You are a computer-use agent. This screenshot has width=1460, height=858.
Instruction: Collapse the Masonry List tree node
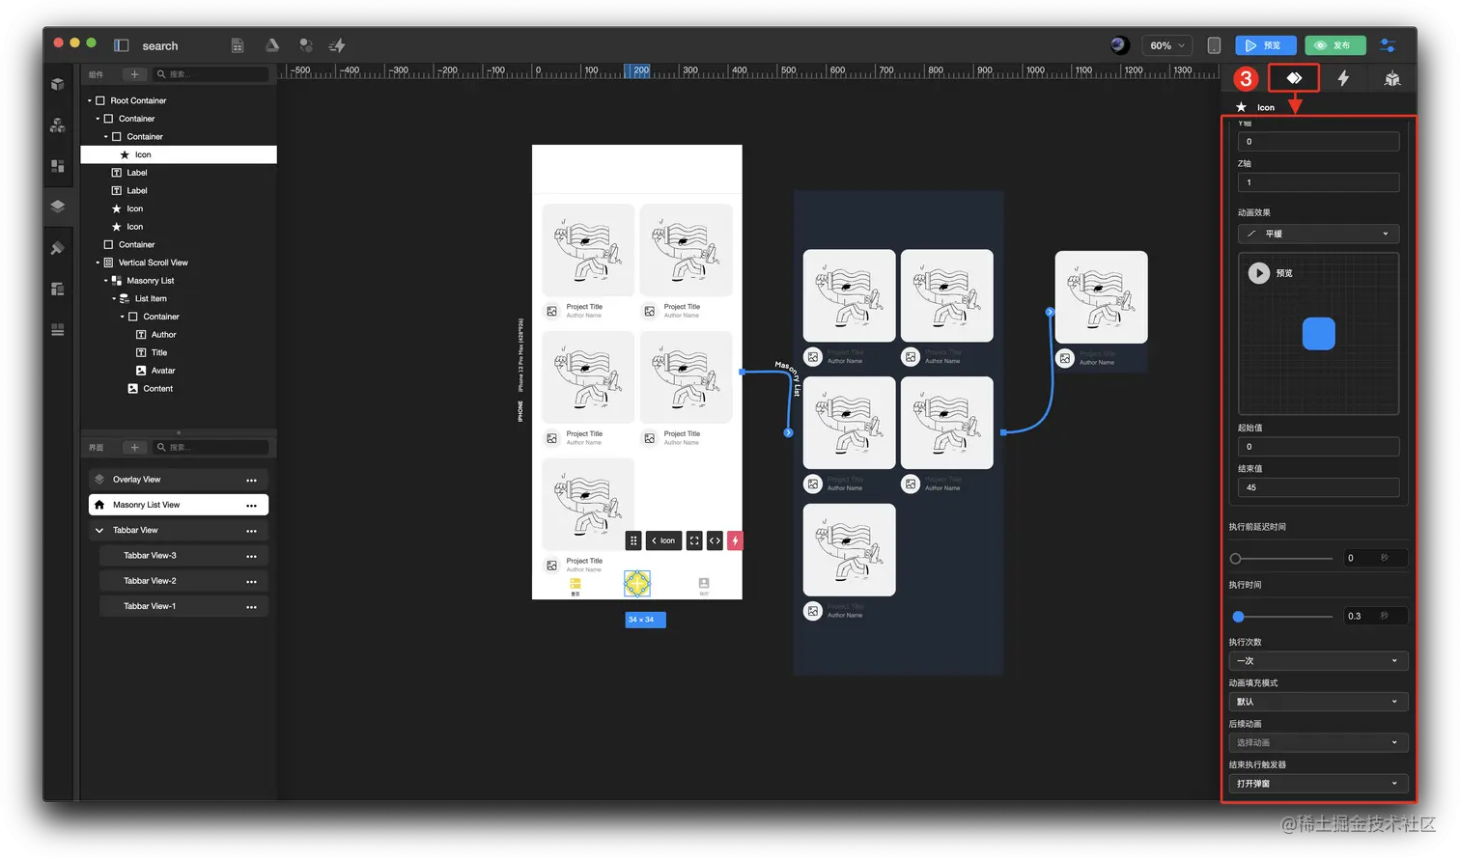coord(106,281)
